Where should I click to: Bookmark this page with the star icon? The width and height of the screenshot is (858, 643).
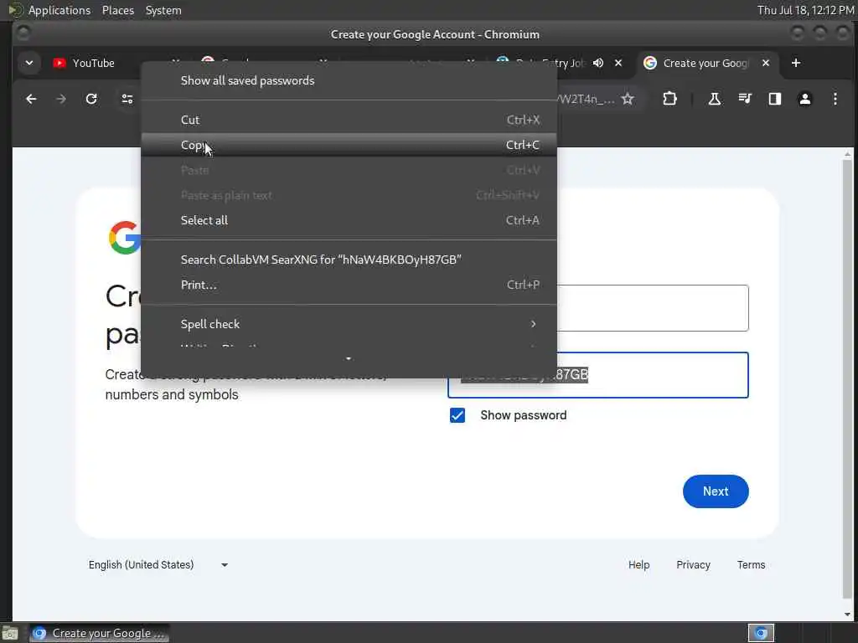coord(628,99)
